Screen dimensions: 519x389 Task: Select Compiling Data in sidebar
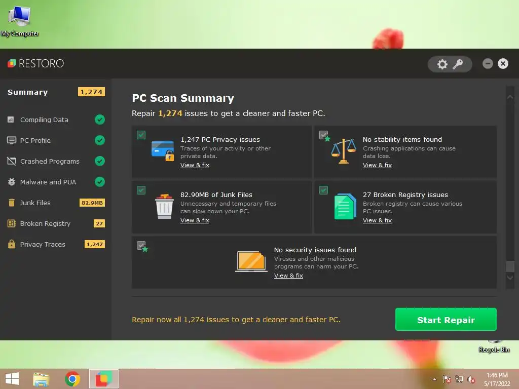(45, 120)
